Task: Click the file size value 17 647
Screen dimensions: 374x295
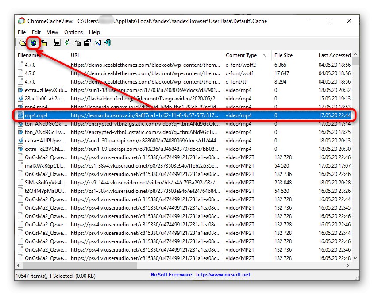Action: coord(281,73)
